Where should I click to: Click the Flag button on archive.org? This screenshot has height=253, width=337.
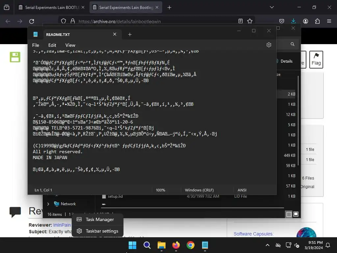tap(316, 60)
